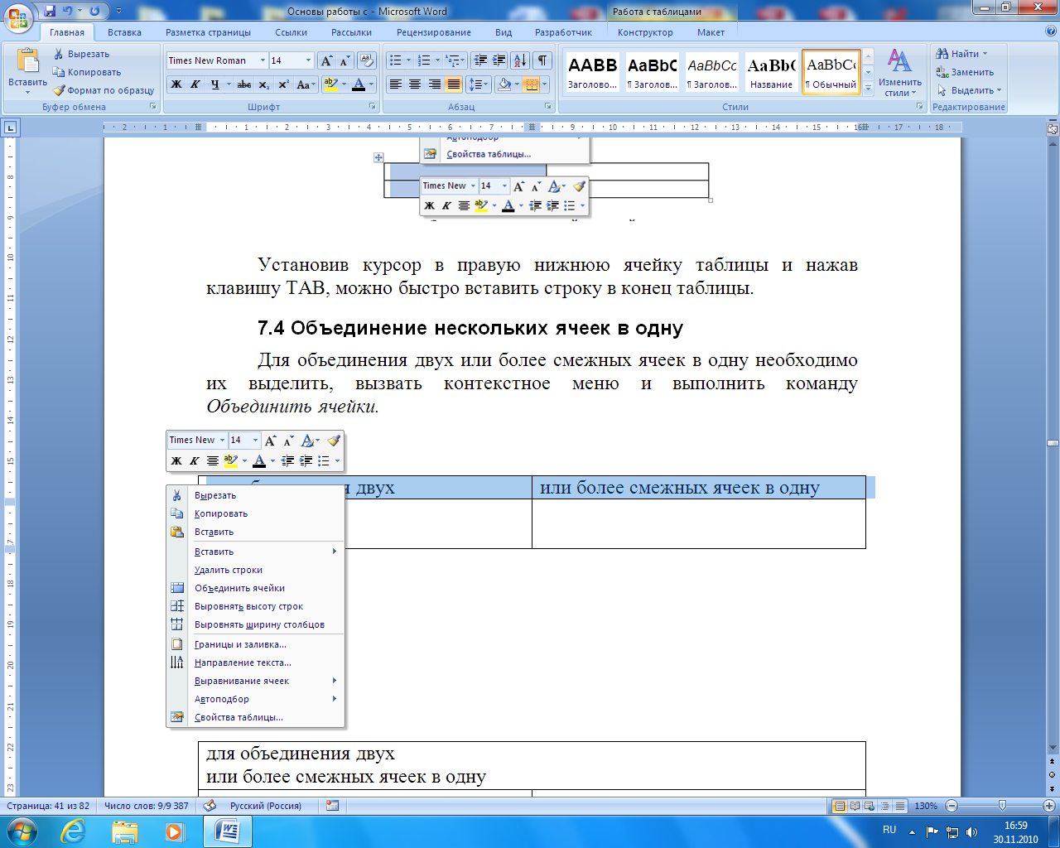Click the Paste (Вставить) clipboard icon
The height and width of the screenshot is (848, 1060).
27,61
